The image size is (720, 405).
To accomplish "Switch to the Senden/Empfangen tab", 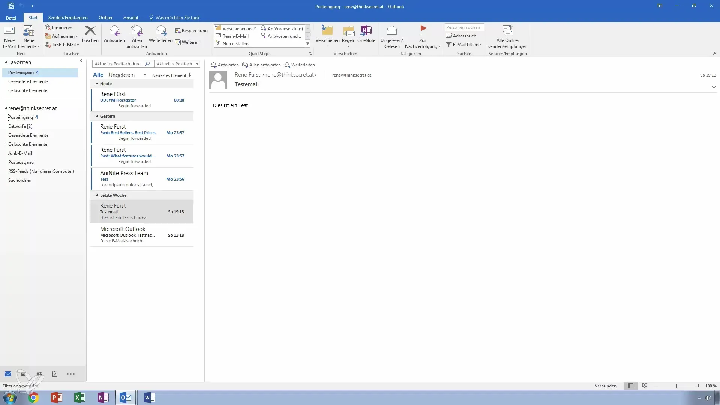I will coord(68,18).
